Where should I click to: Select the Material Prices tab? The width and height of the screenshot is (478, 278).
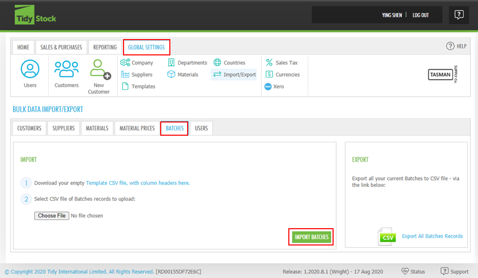click(x=137, y=128)
